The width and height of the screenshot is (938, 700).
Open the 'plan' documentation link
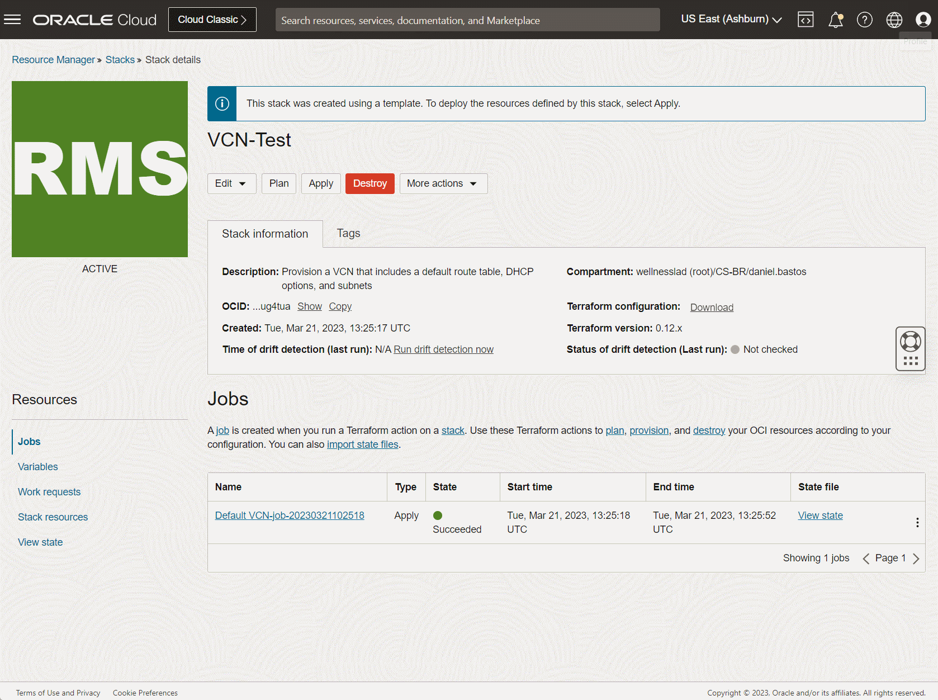pyautogui.click(x=615, y=431)
